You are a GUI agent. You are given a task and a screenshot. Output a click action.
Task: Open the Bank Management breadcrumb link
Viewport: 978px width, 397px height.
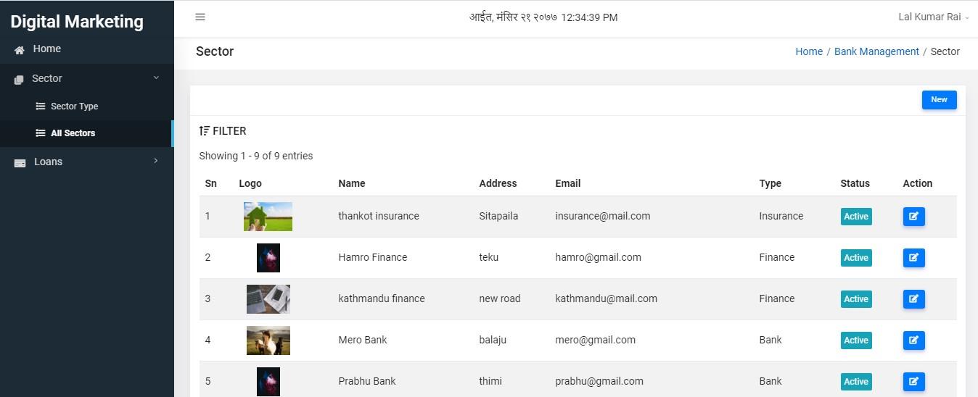(x=876, y=51)
